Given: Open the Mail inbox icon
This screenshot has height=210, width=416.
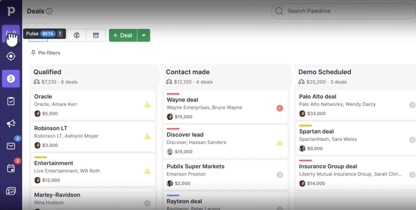Looking at the screenshot, I should click(11, 146).
